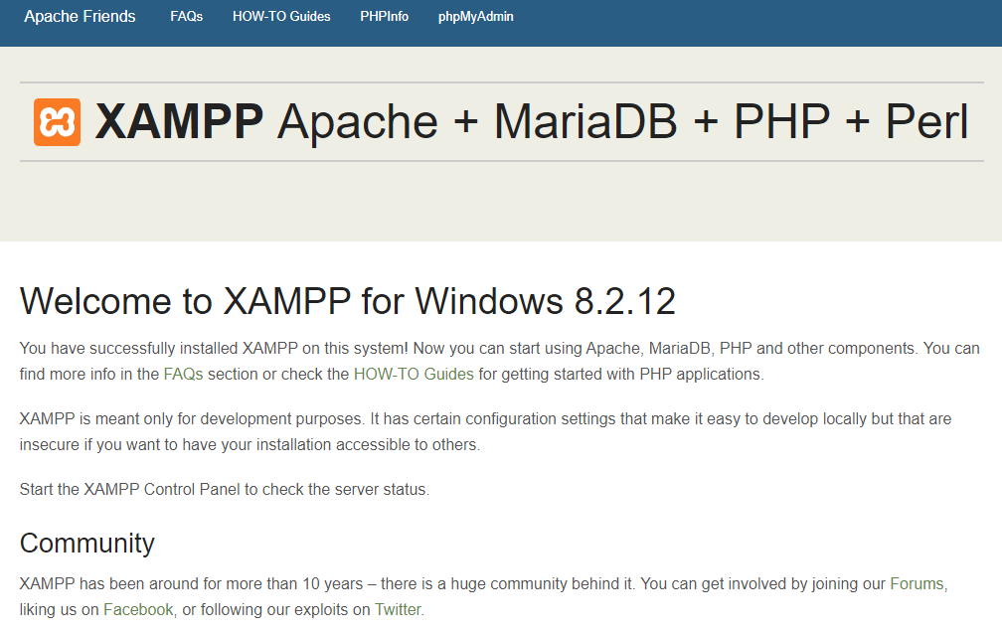The height and width of the screenshot is (631, 1002).
Task: Follow the FAQs link in the welcome paragraph
Action: (x=183, y=375)
